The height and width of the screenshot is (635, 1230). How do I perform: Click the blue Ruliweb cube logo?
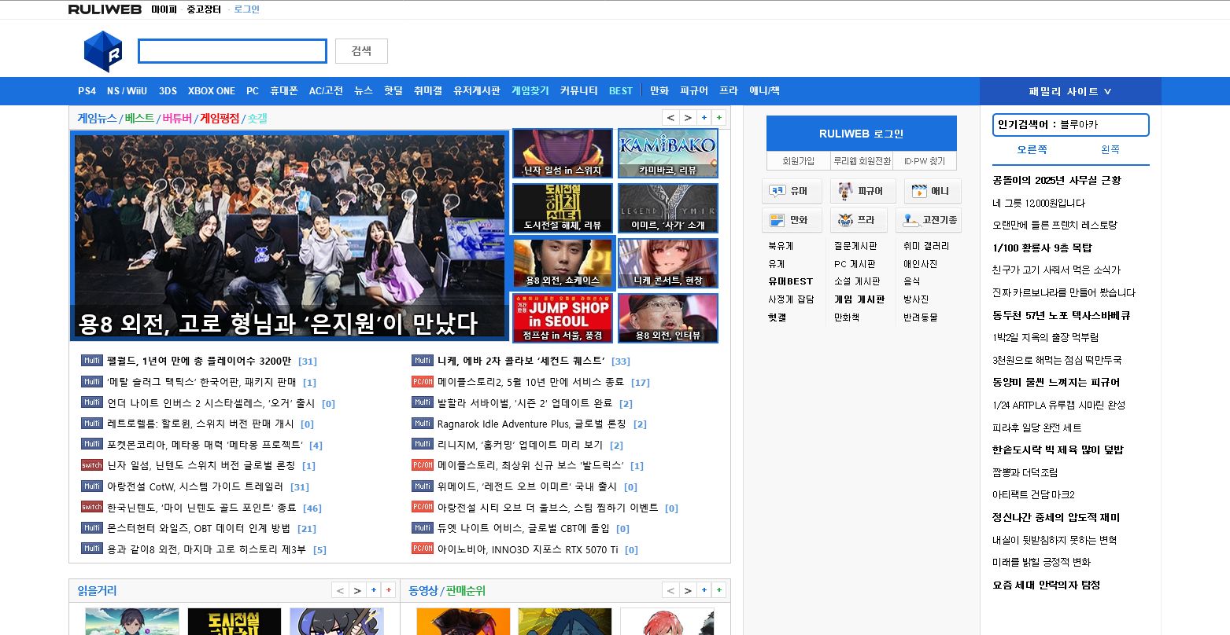point(103,51)
